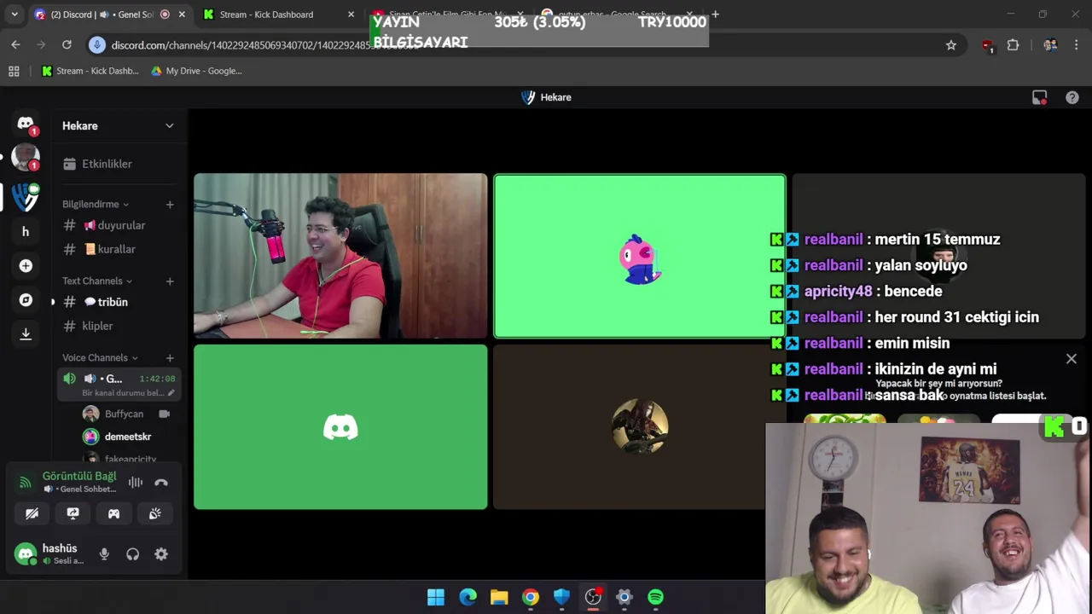
Task: Open the Hekare server icon in sidebar
Action: (26, 196)
